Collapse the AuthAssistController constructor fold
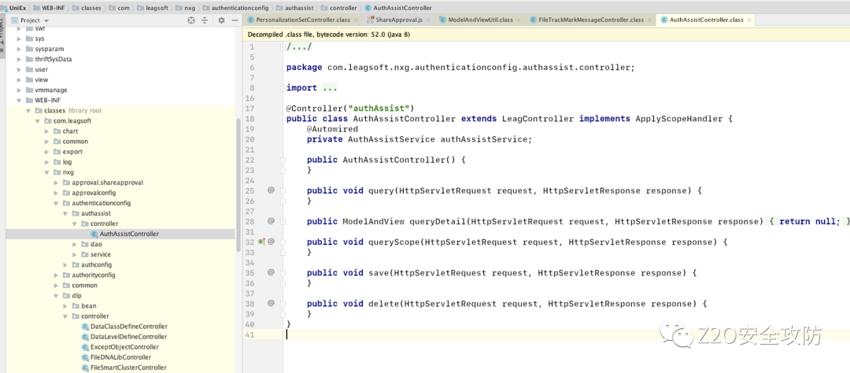Screen dimensions: 850x373 coord(283,160)
